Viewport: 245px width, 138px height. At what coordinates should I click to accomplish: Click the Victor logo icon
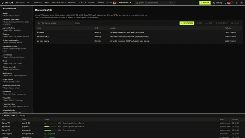point(3,3)
